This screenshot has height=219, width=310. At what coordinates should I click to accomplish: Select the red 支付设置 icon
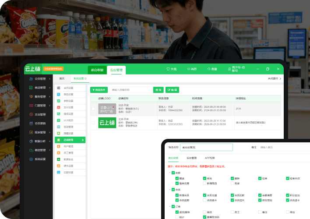pyautogui.click(x=59, y=107)
